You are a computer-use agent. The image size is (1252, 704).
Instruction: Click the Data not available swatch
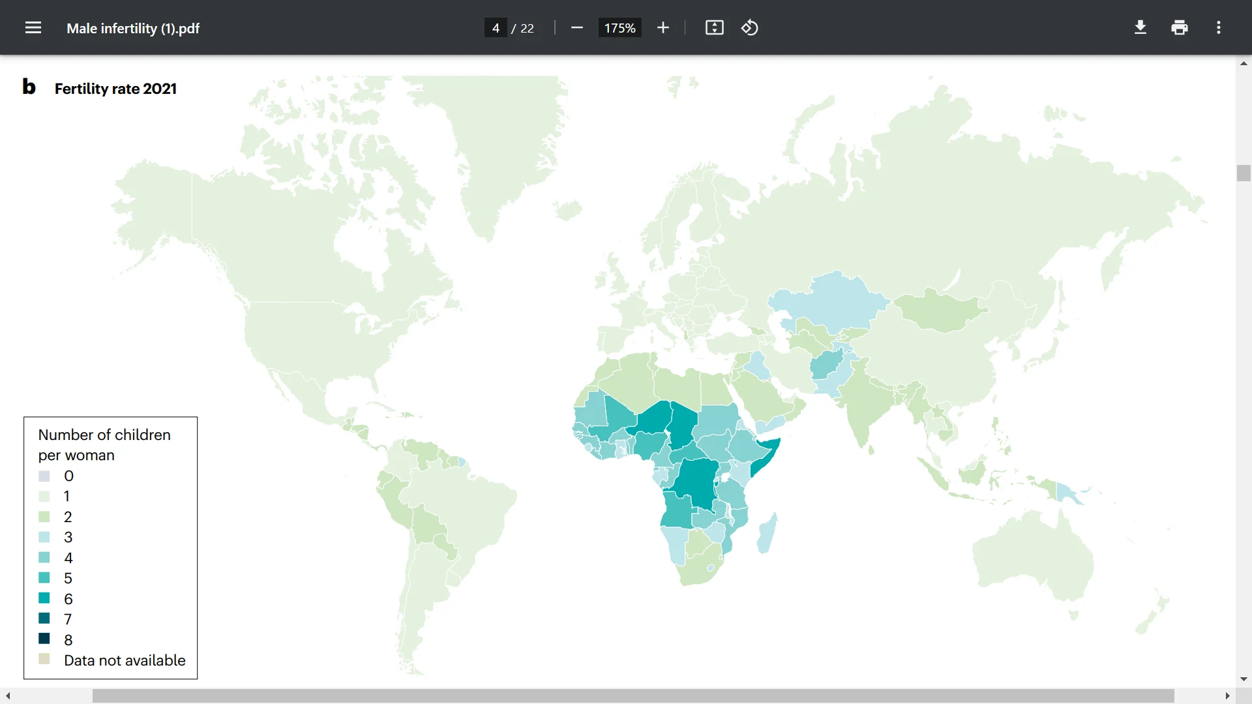pos(44,659)
